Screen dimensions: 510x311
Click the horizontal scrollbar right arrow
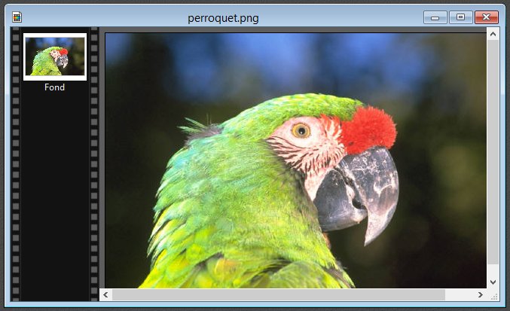click(481, 294)
